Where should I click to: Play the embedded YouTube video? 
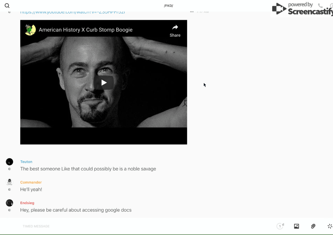104,83
